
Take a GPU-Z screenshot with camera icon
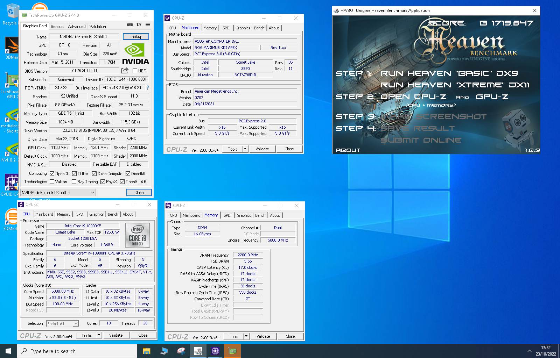click(130, 24)
